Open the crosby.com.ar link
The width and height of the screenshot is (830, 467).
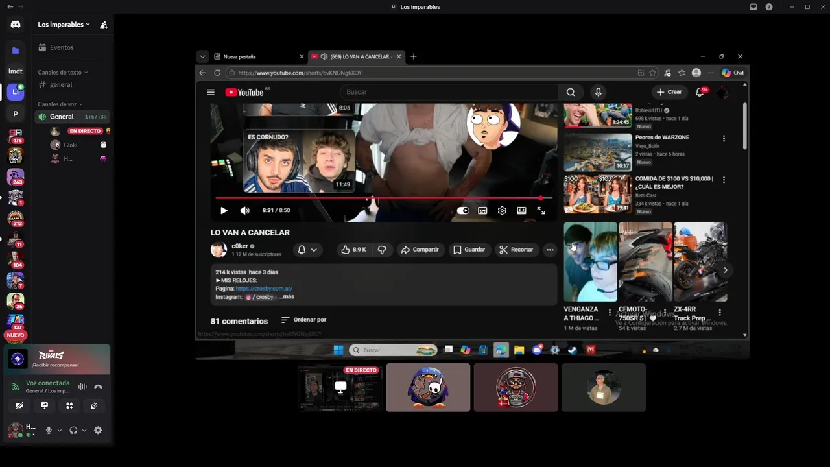(264, 289)
